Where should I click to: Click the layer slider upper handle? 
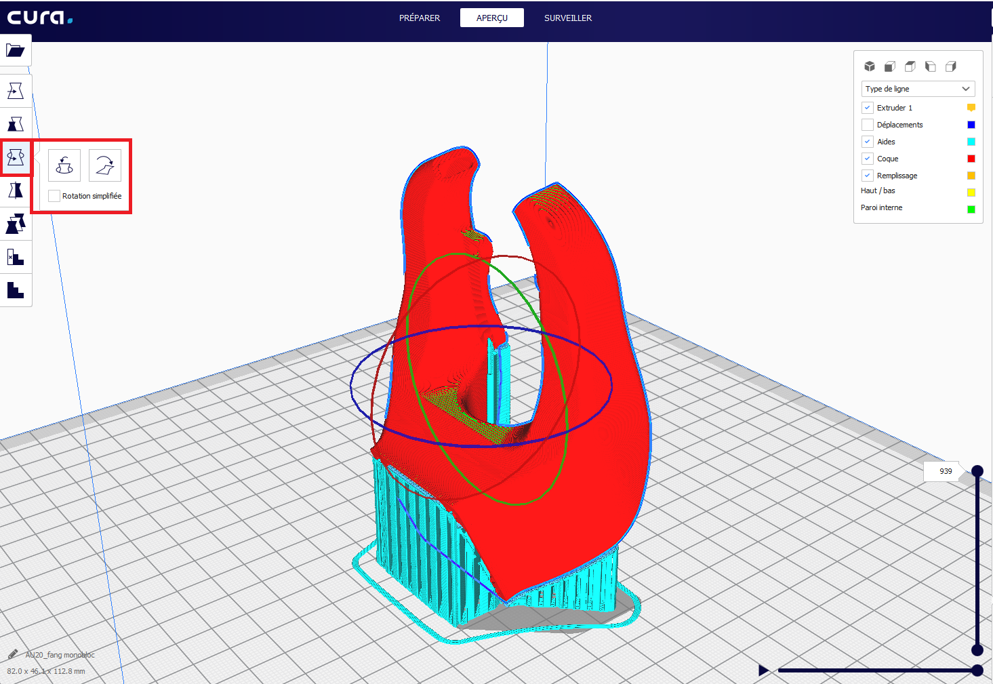pyautogui.click(x=977, y=471)
